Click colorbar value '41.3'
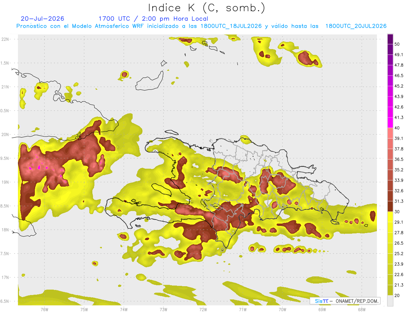This screenshot has height=314, width=406. (399, 118)
